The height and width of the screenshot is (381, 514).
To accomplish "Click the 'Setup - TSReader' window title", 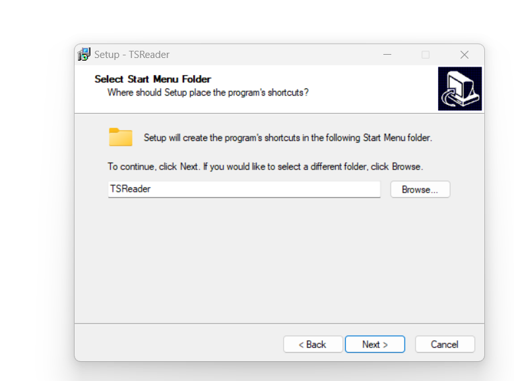I will click(132, 55).
